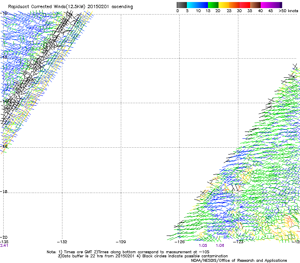Click the 'Rapidsact Corrected Winds(12.5KM) 20150201 ascending' title

[x=71, y=7]
